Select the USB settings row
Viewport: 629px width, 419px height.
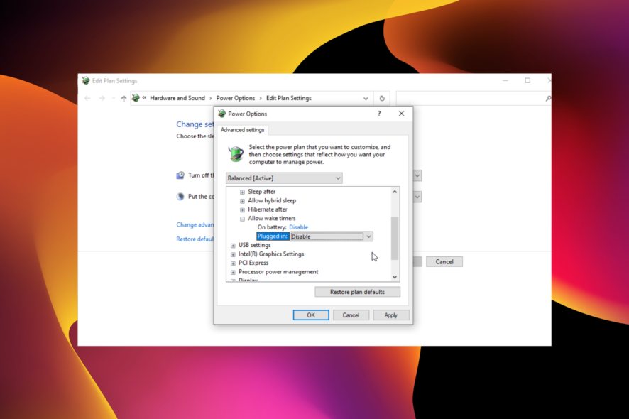click(x=255, y=245)
